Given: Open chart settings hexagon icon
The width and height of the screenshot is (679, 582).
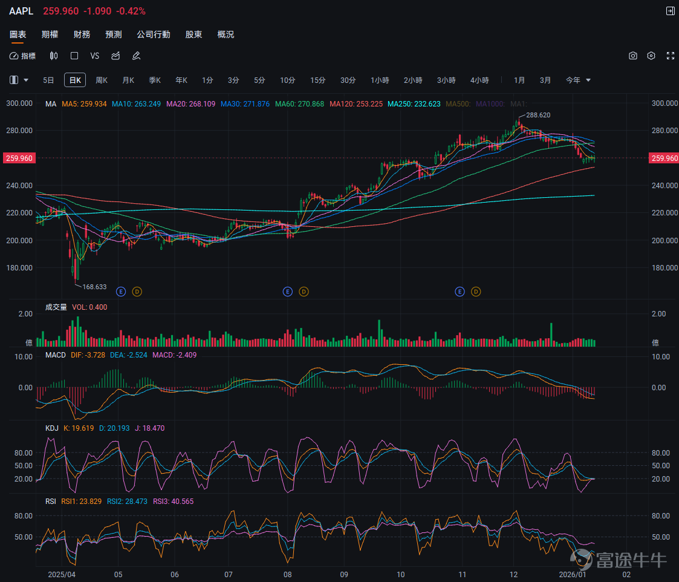Looking at the screenshot, I should click(651, 56).
